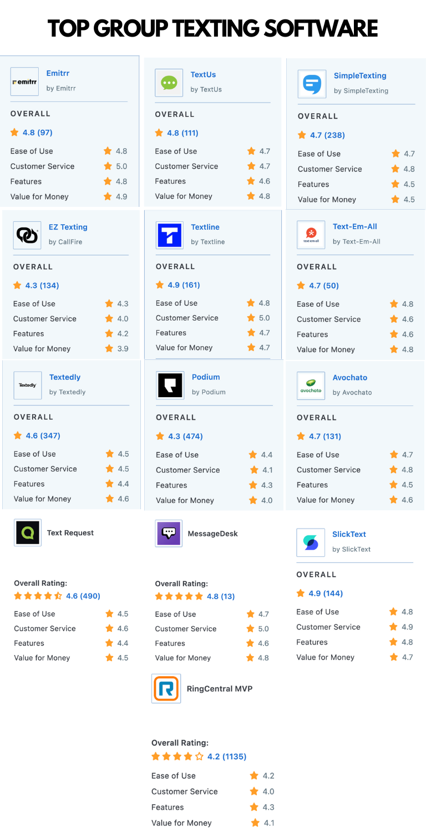The height and width of the screenshot is (832, 426).
Task: Click MessageDesk five-star rating row
Action: point(179,597)
